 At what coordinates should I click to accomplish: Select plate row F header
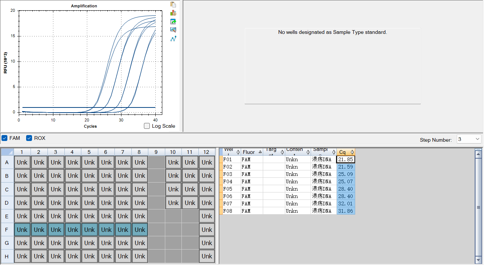coord(7,230)
